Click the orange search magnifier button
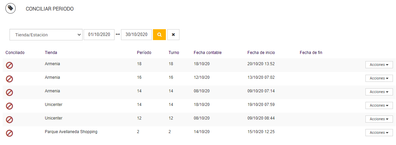396x145 pixels. [159, 35]
